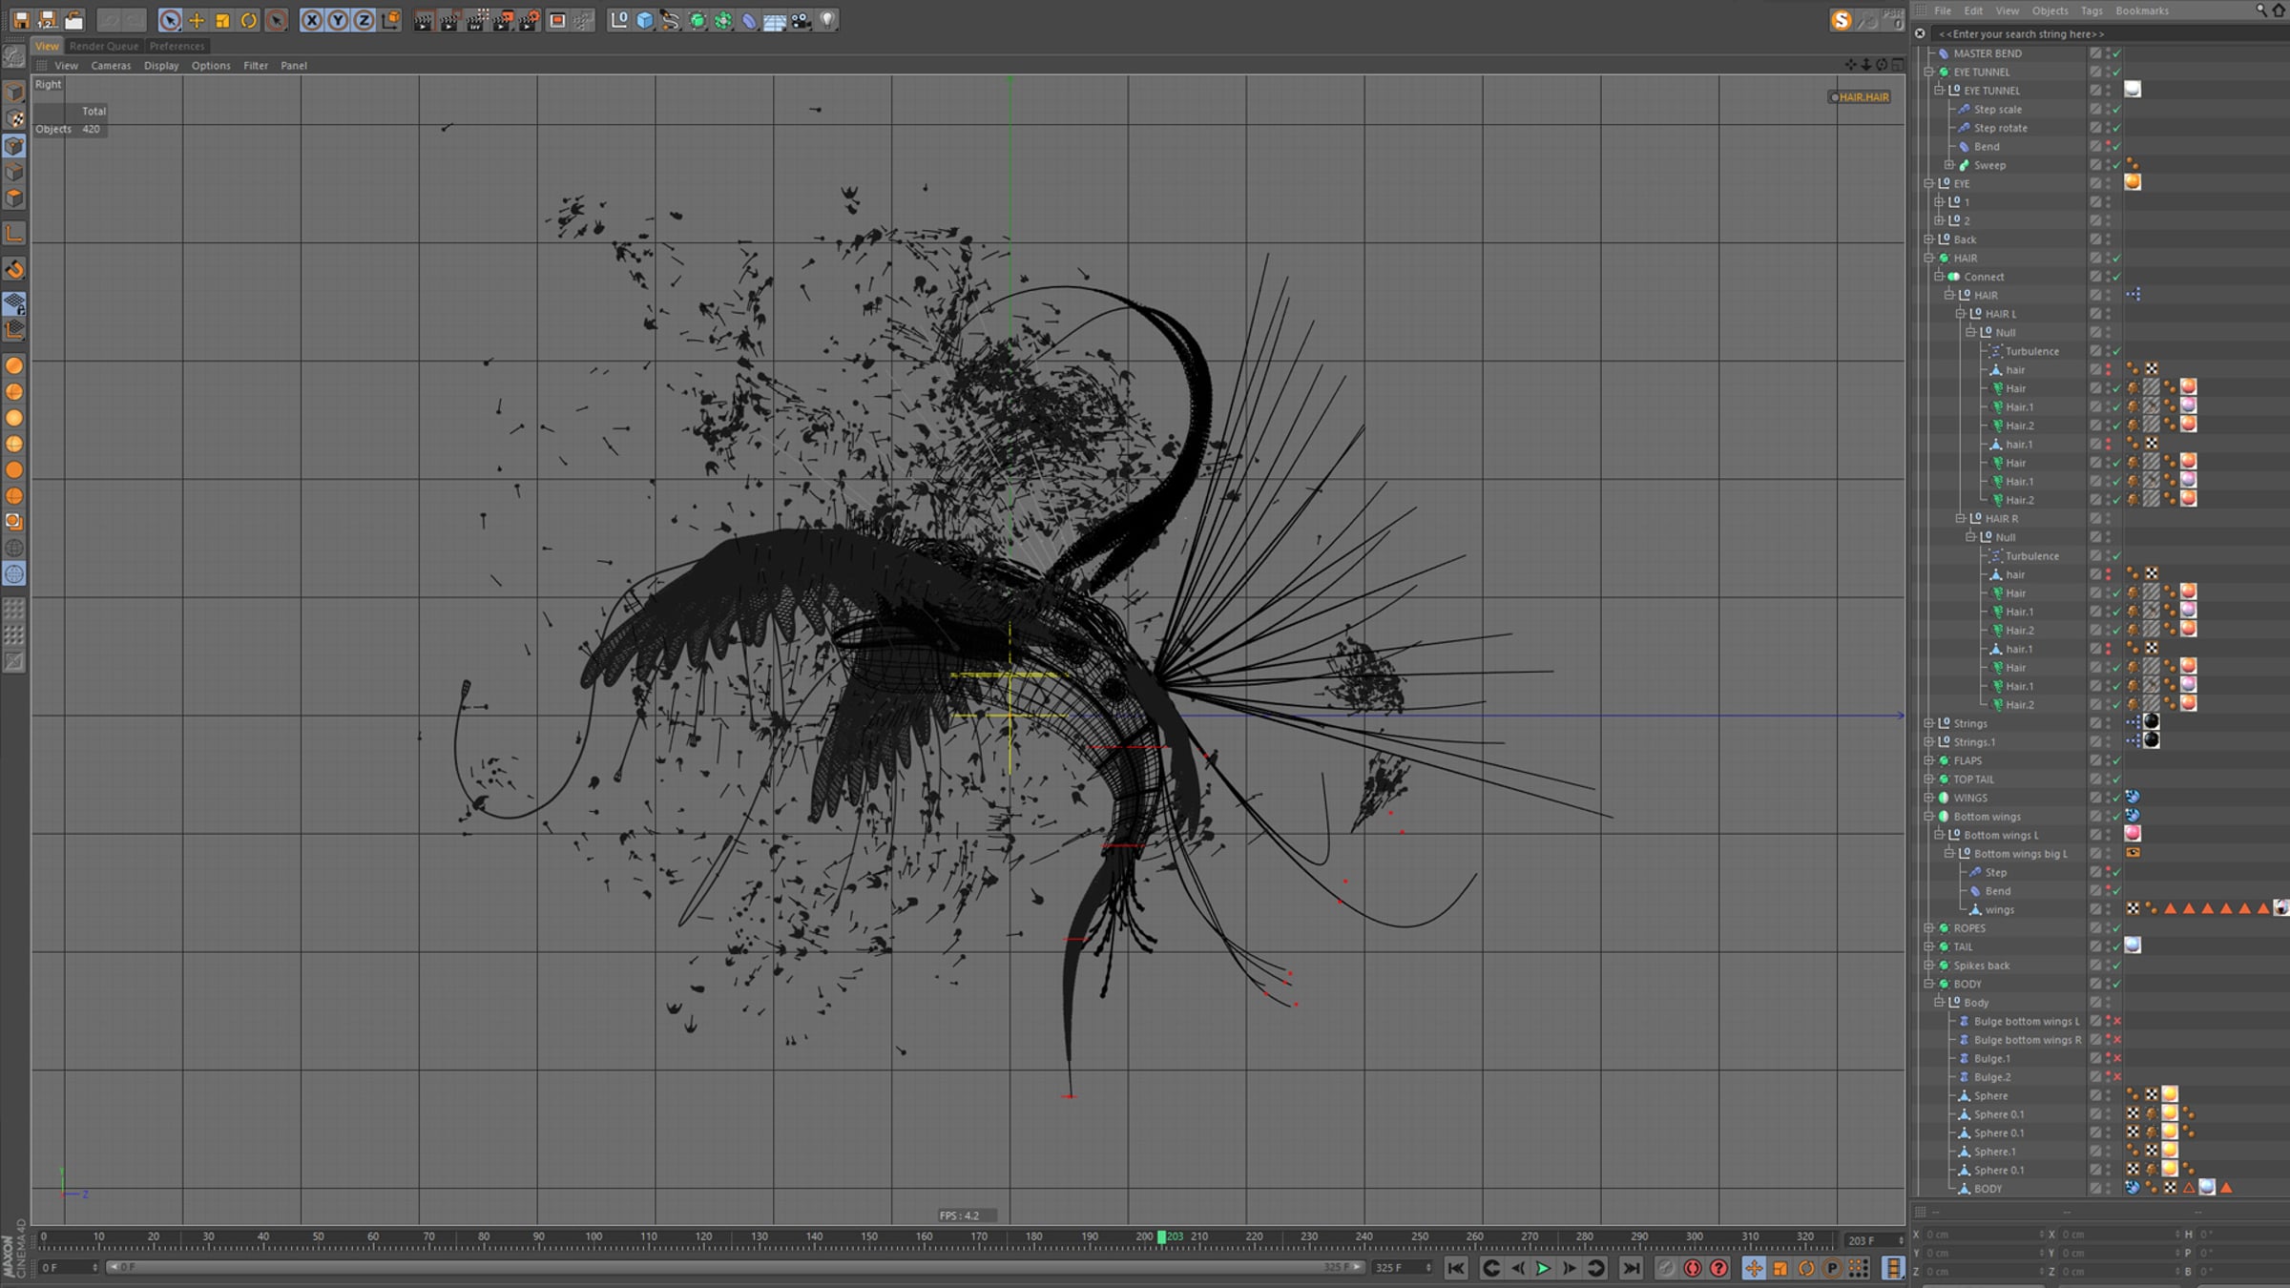Toggle MASTER BEND enable checkmark
Viewport: 2290px width, 1288px height.
point(2117,53)
